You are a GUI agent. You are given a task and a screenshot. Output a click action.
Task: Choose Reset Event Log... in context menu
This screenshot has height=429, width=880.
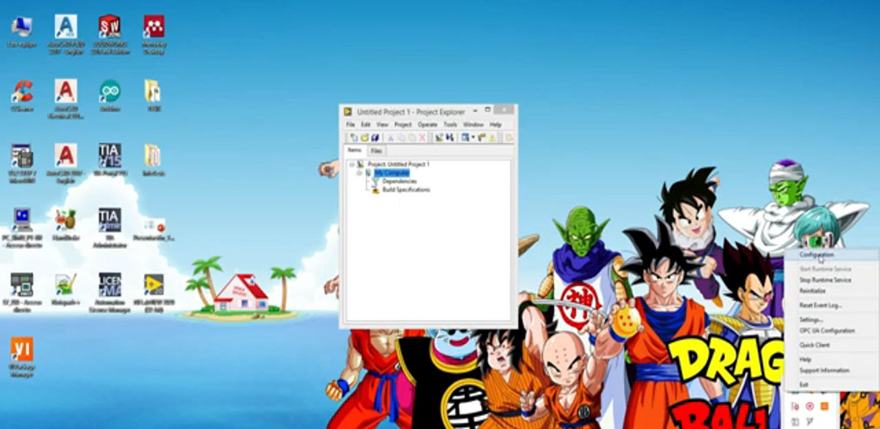[x=821, y=305]
